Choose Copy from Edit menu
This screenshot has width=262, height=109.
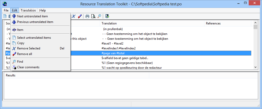click(40, 43)
